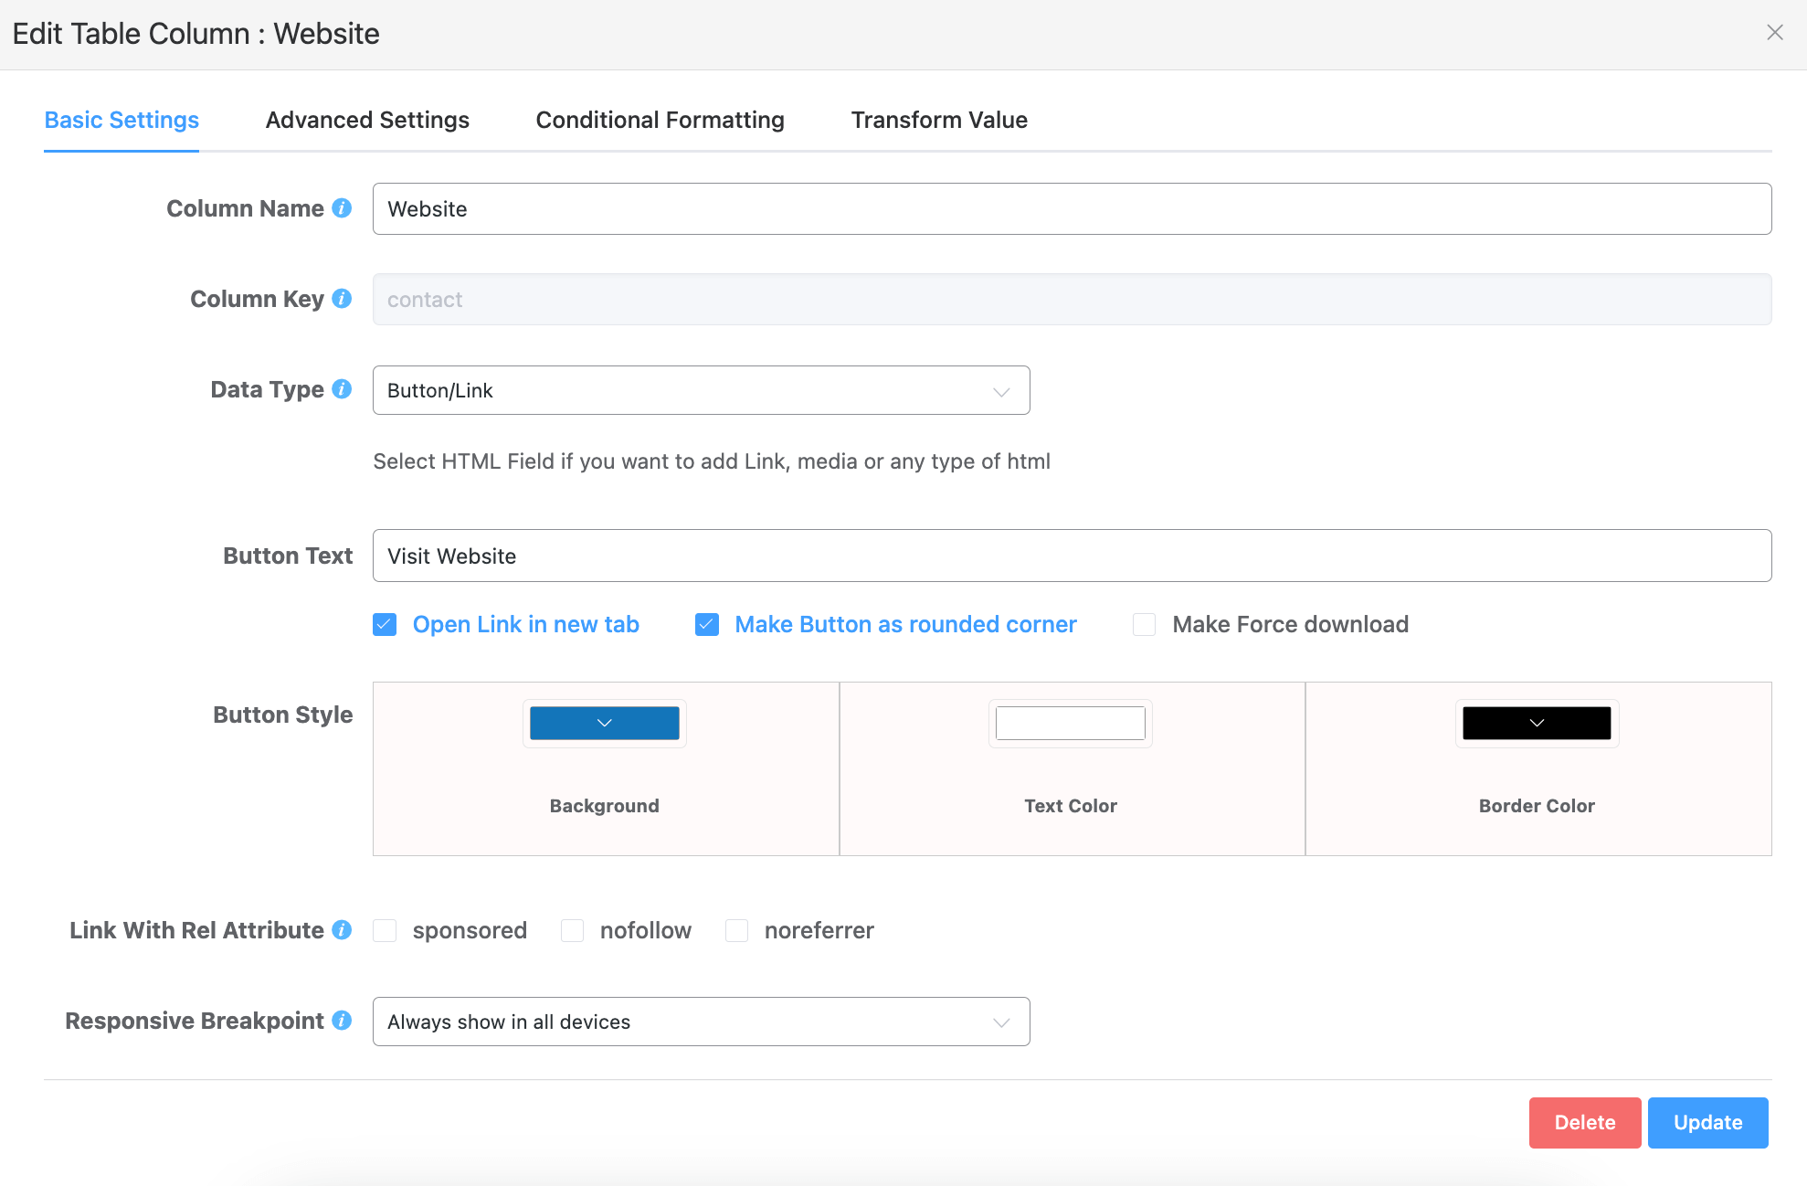Screen dimensions: 1807x1186
Task: Uncheck Open Link in new tab
Action: [x=385, y=625]
